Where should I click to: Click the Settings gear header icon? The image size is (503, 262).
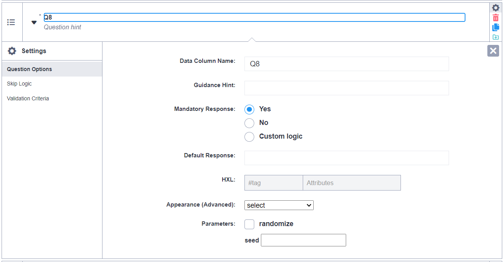tap(12, 51)
